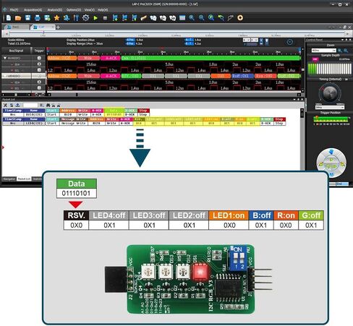Open the Control Panel pin dropdown arrow

tap(342, 40)
